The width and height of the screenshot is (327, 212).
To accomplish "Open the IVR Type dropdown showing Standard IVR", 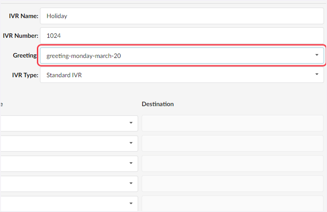I will coord(182,75).
